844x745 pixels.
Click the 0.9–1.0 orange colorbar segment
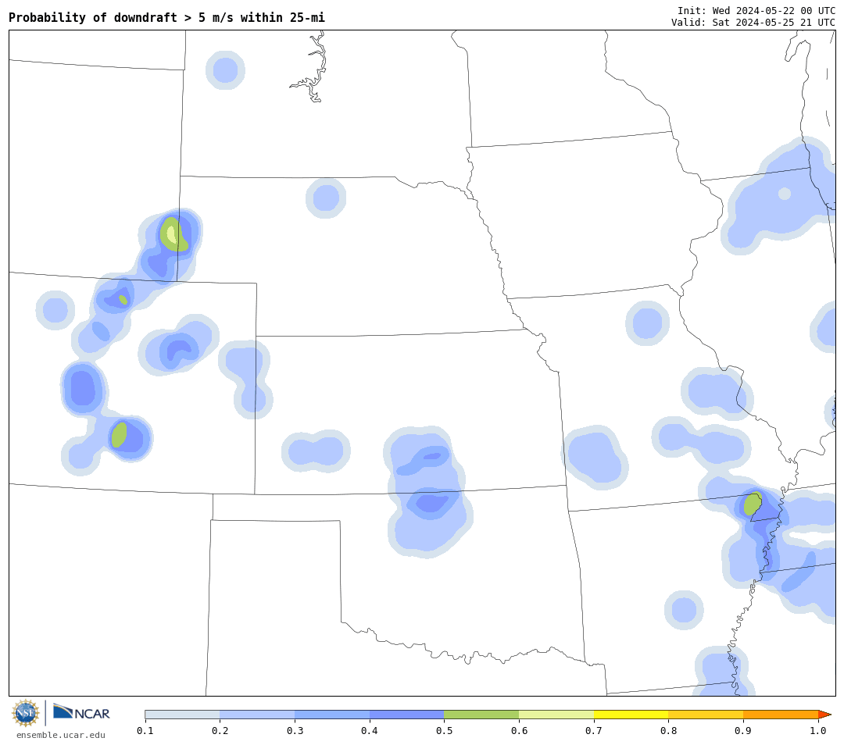point(781,715)
